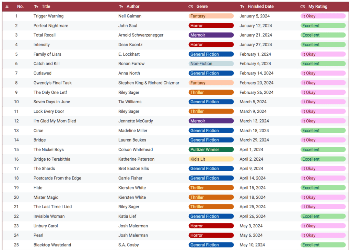The height and width of the screenshot is (252, 351).
Task: Select the Finished Date column header
Action: 260,6
